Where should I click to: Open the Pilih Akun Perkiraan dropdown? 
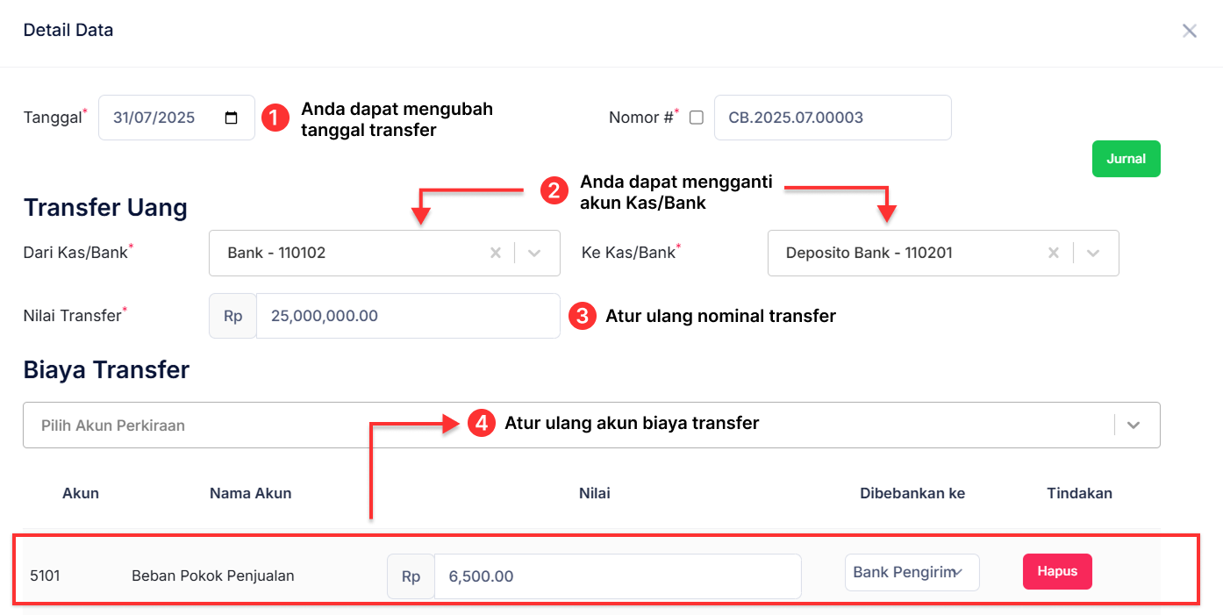click(1134, 425)
